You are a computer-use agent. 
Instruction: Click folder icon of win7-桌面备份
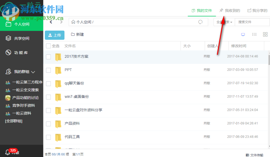coord(58,97)
